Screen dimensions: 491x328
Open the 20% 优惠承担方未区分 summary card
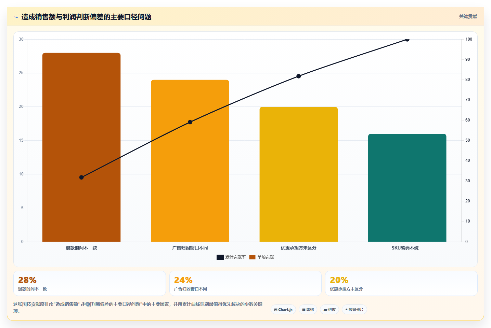click(x=401, y=283)
